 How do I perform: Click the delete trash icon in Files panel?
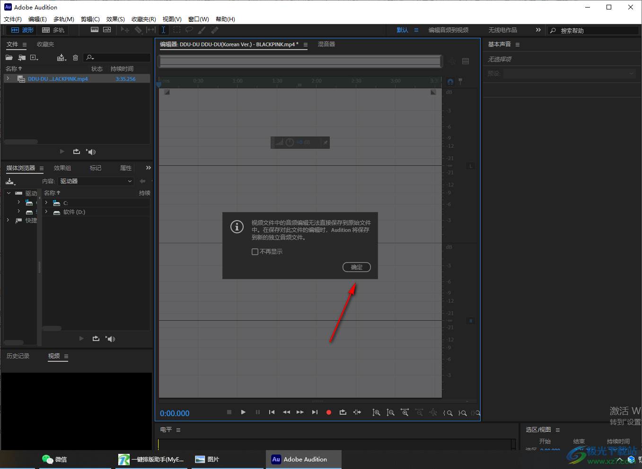[x=75, y=58]
